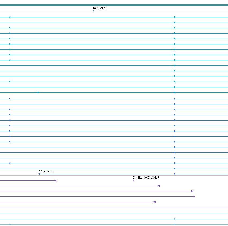The width and height of the screenshot is (228, 226).
Task: Select the mir-289 feature label
Action: [100, 8]
